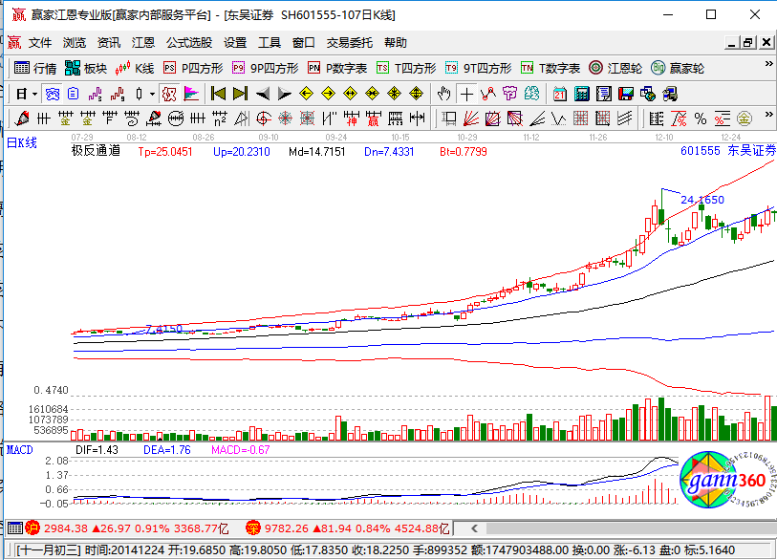The image size is (777, 560).
Task: Toggle the blue telephone icon
Action: click(x=52, y=94)
